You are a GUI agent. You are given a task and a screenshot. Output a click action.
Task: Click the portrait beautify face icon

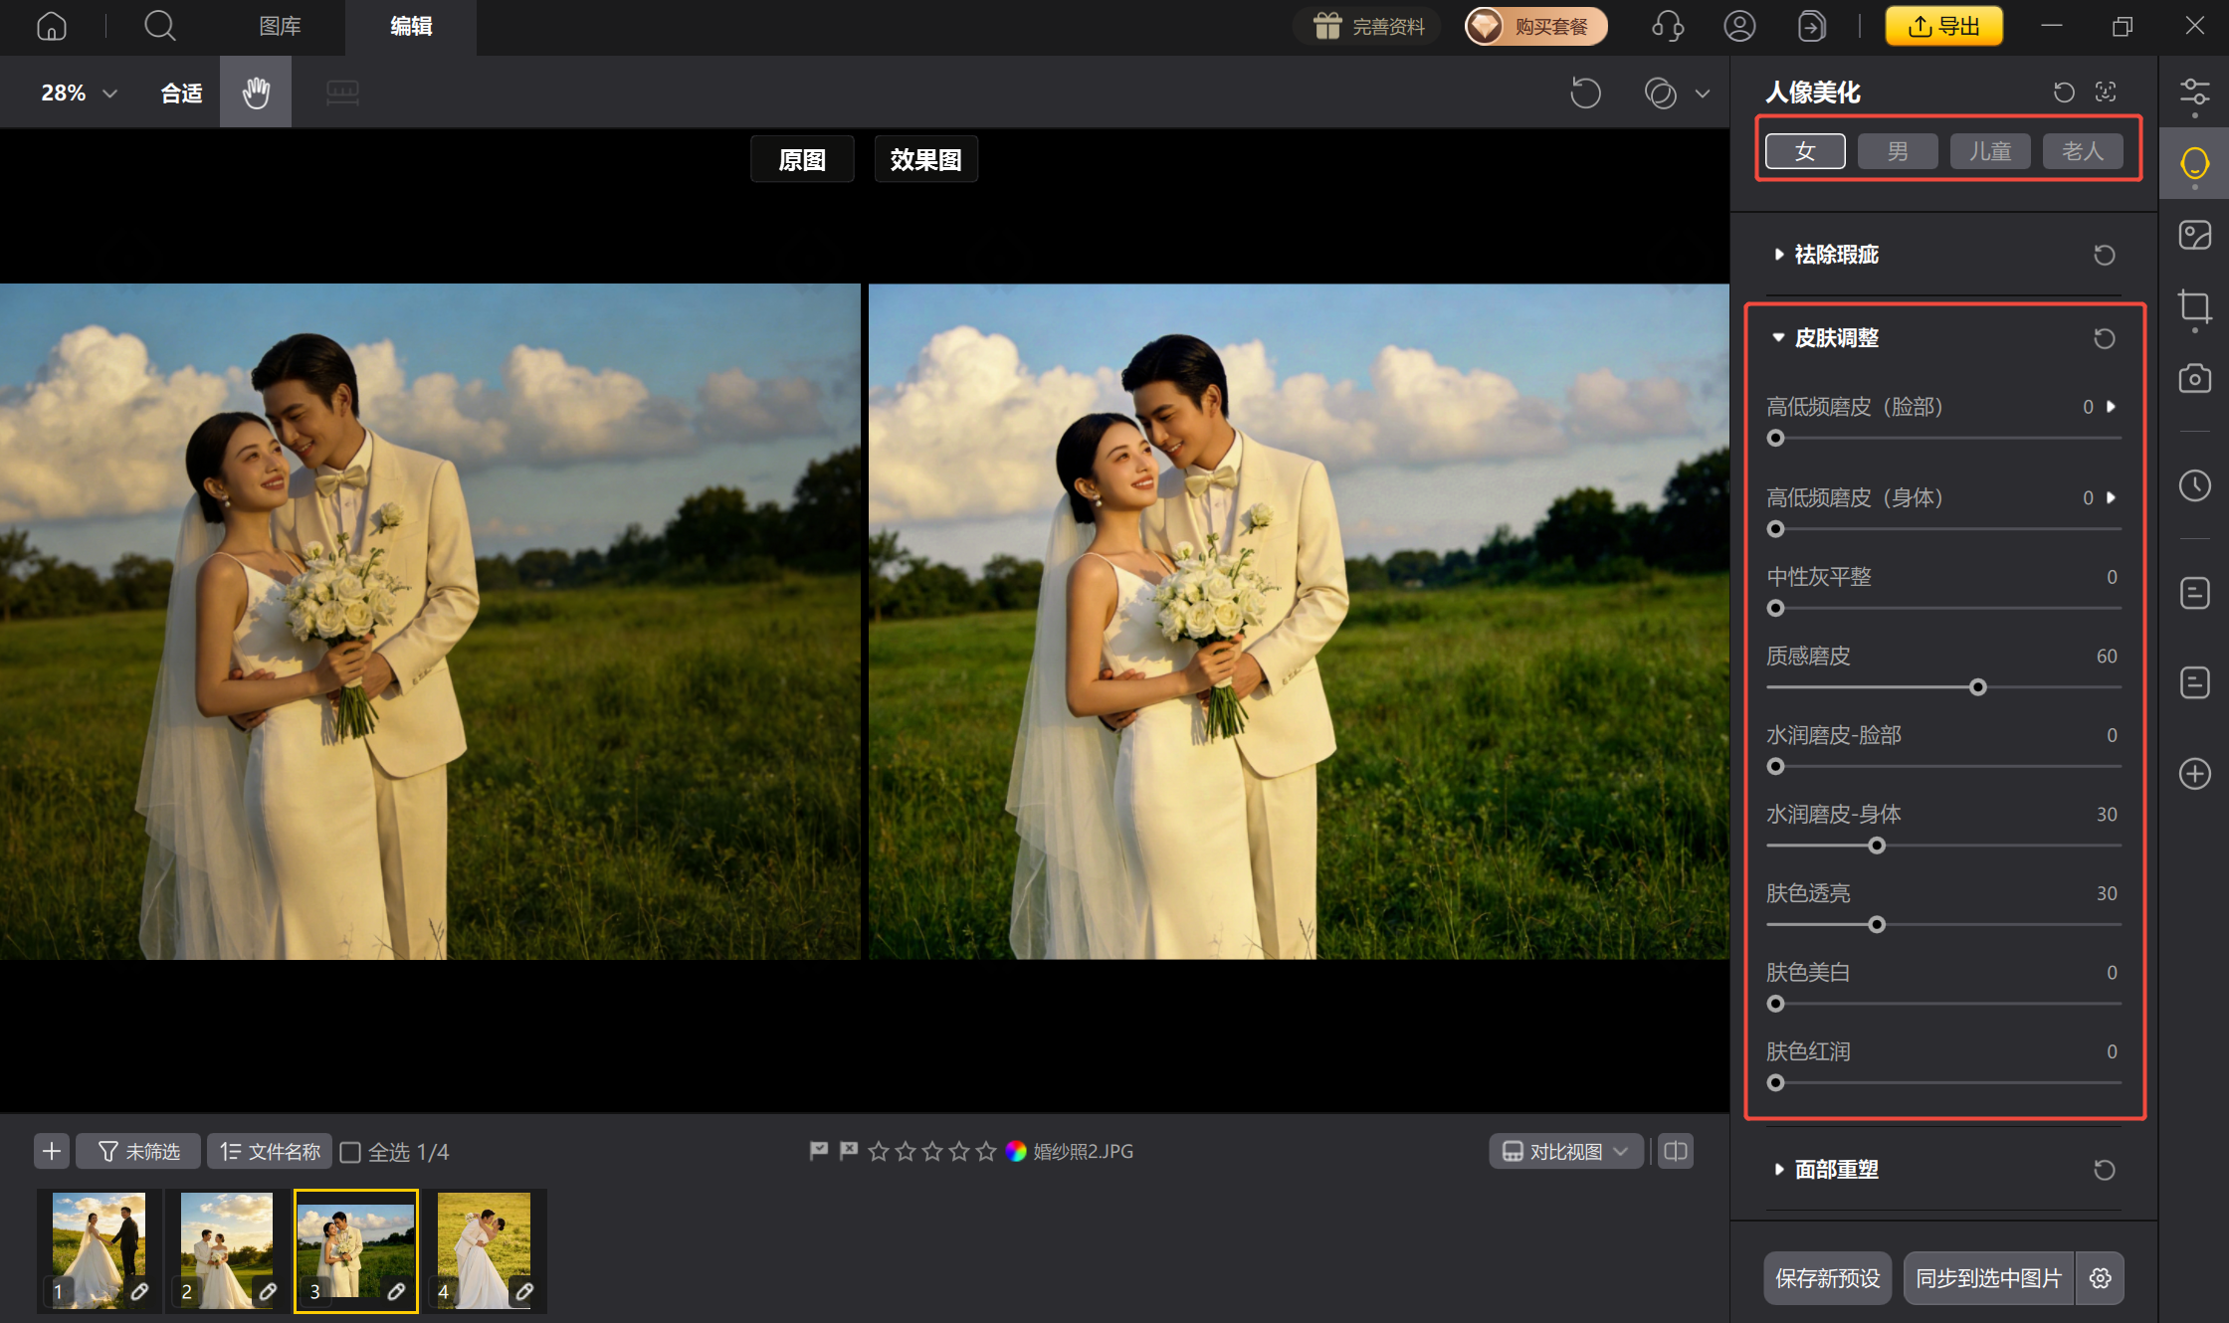2194,163
